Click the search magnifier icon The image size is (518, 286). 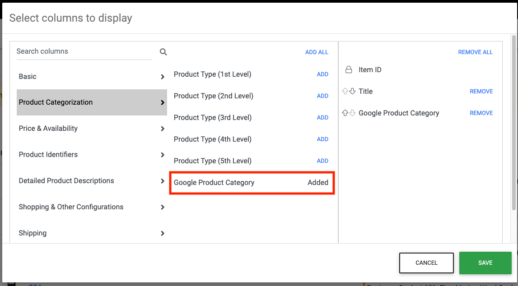pyautogui.click(x=163, y=52)
